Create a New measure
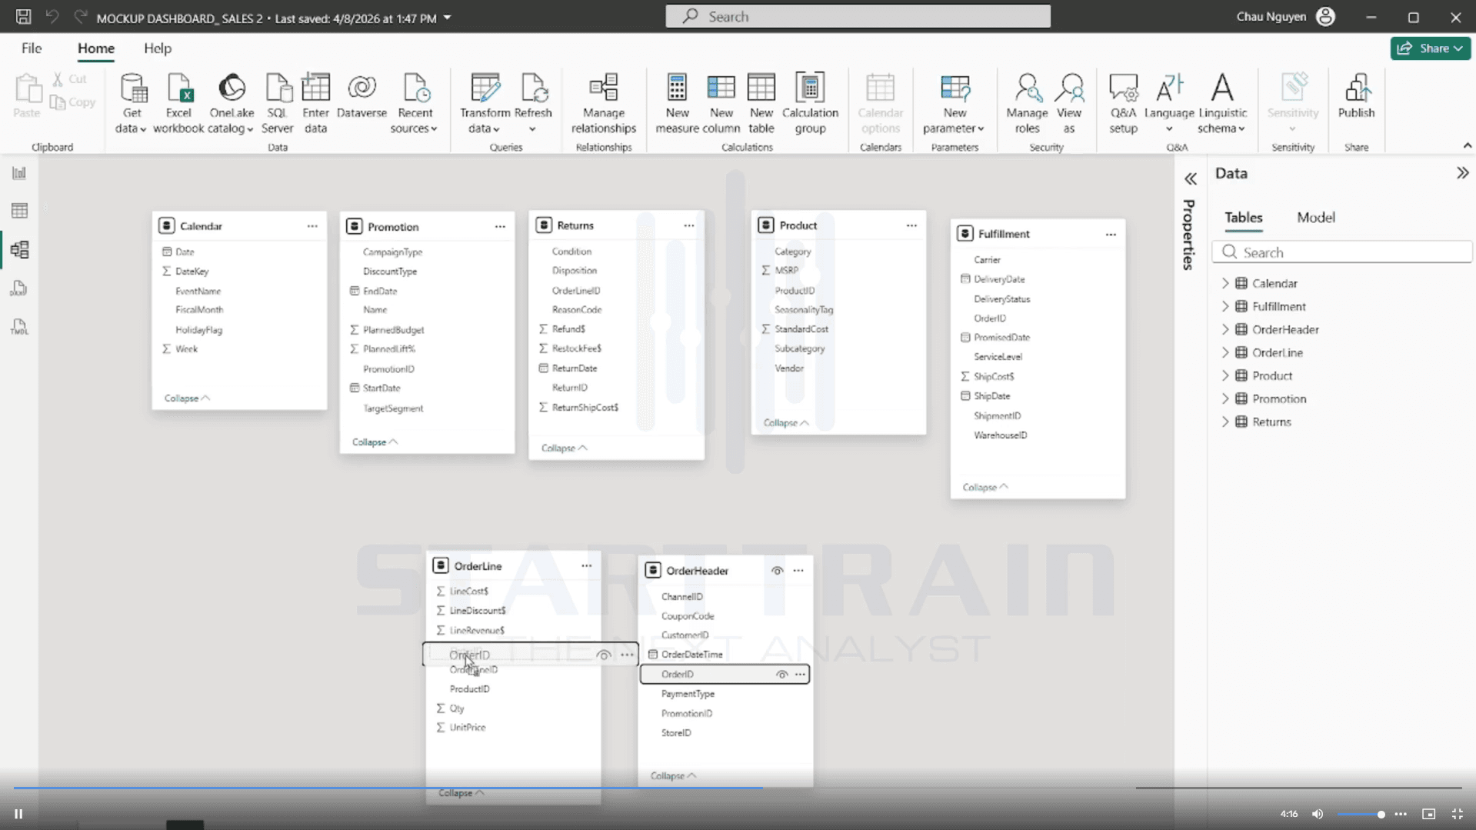 pyautogui.click(x=677, y=103)
